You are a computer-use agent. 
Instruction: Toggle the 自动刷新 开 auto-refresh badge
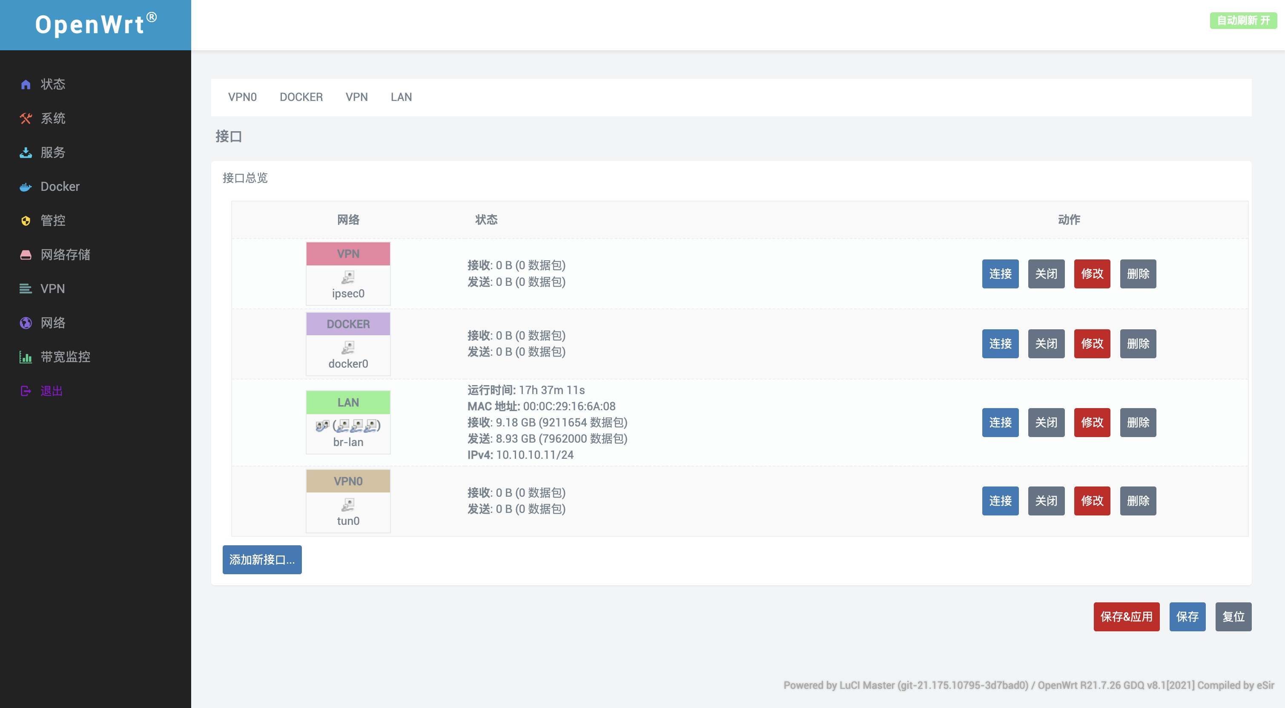pos(1242,20)
